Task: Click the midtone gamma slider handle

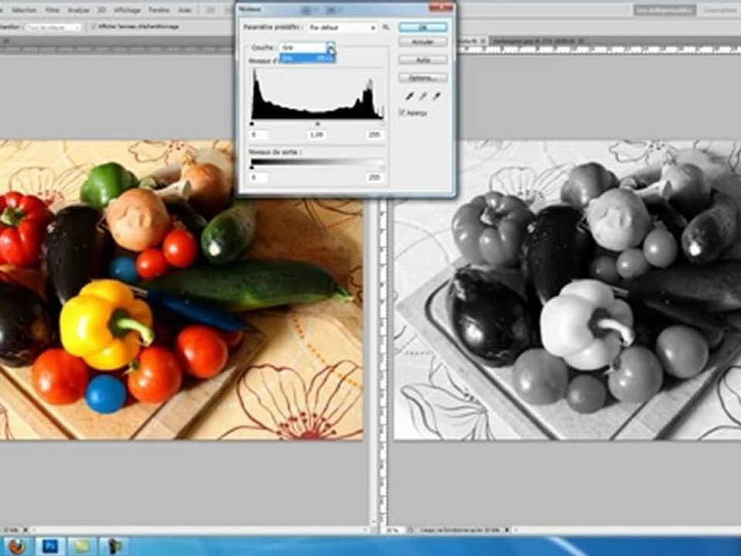Action: 317,124
